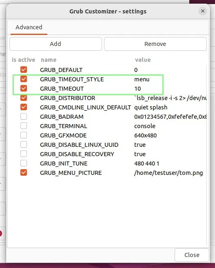The width and height of the screenshot is (215, 268).
Task: Uncheck GRUB_DISTRIBUTOR active checkbox
Action: [x=24, y=98]
